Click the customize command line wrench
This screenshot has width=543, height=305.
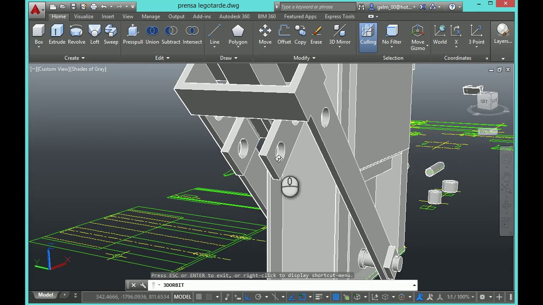pyautogui.click(x=143, y=285)
